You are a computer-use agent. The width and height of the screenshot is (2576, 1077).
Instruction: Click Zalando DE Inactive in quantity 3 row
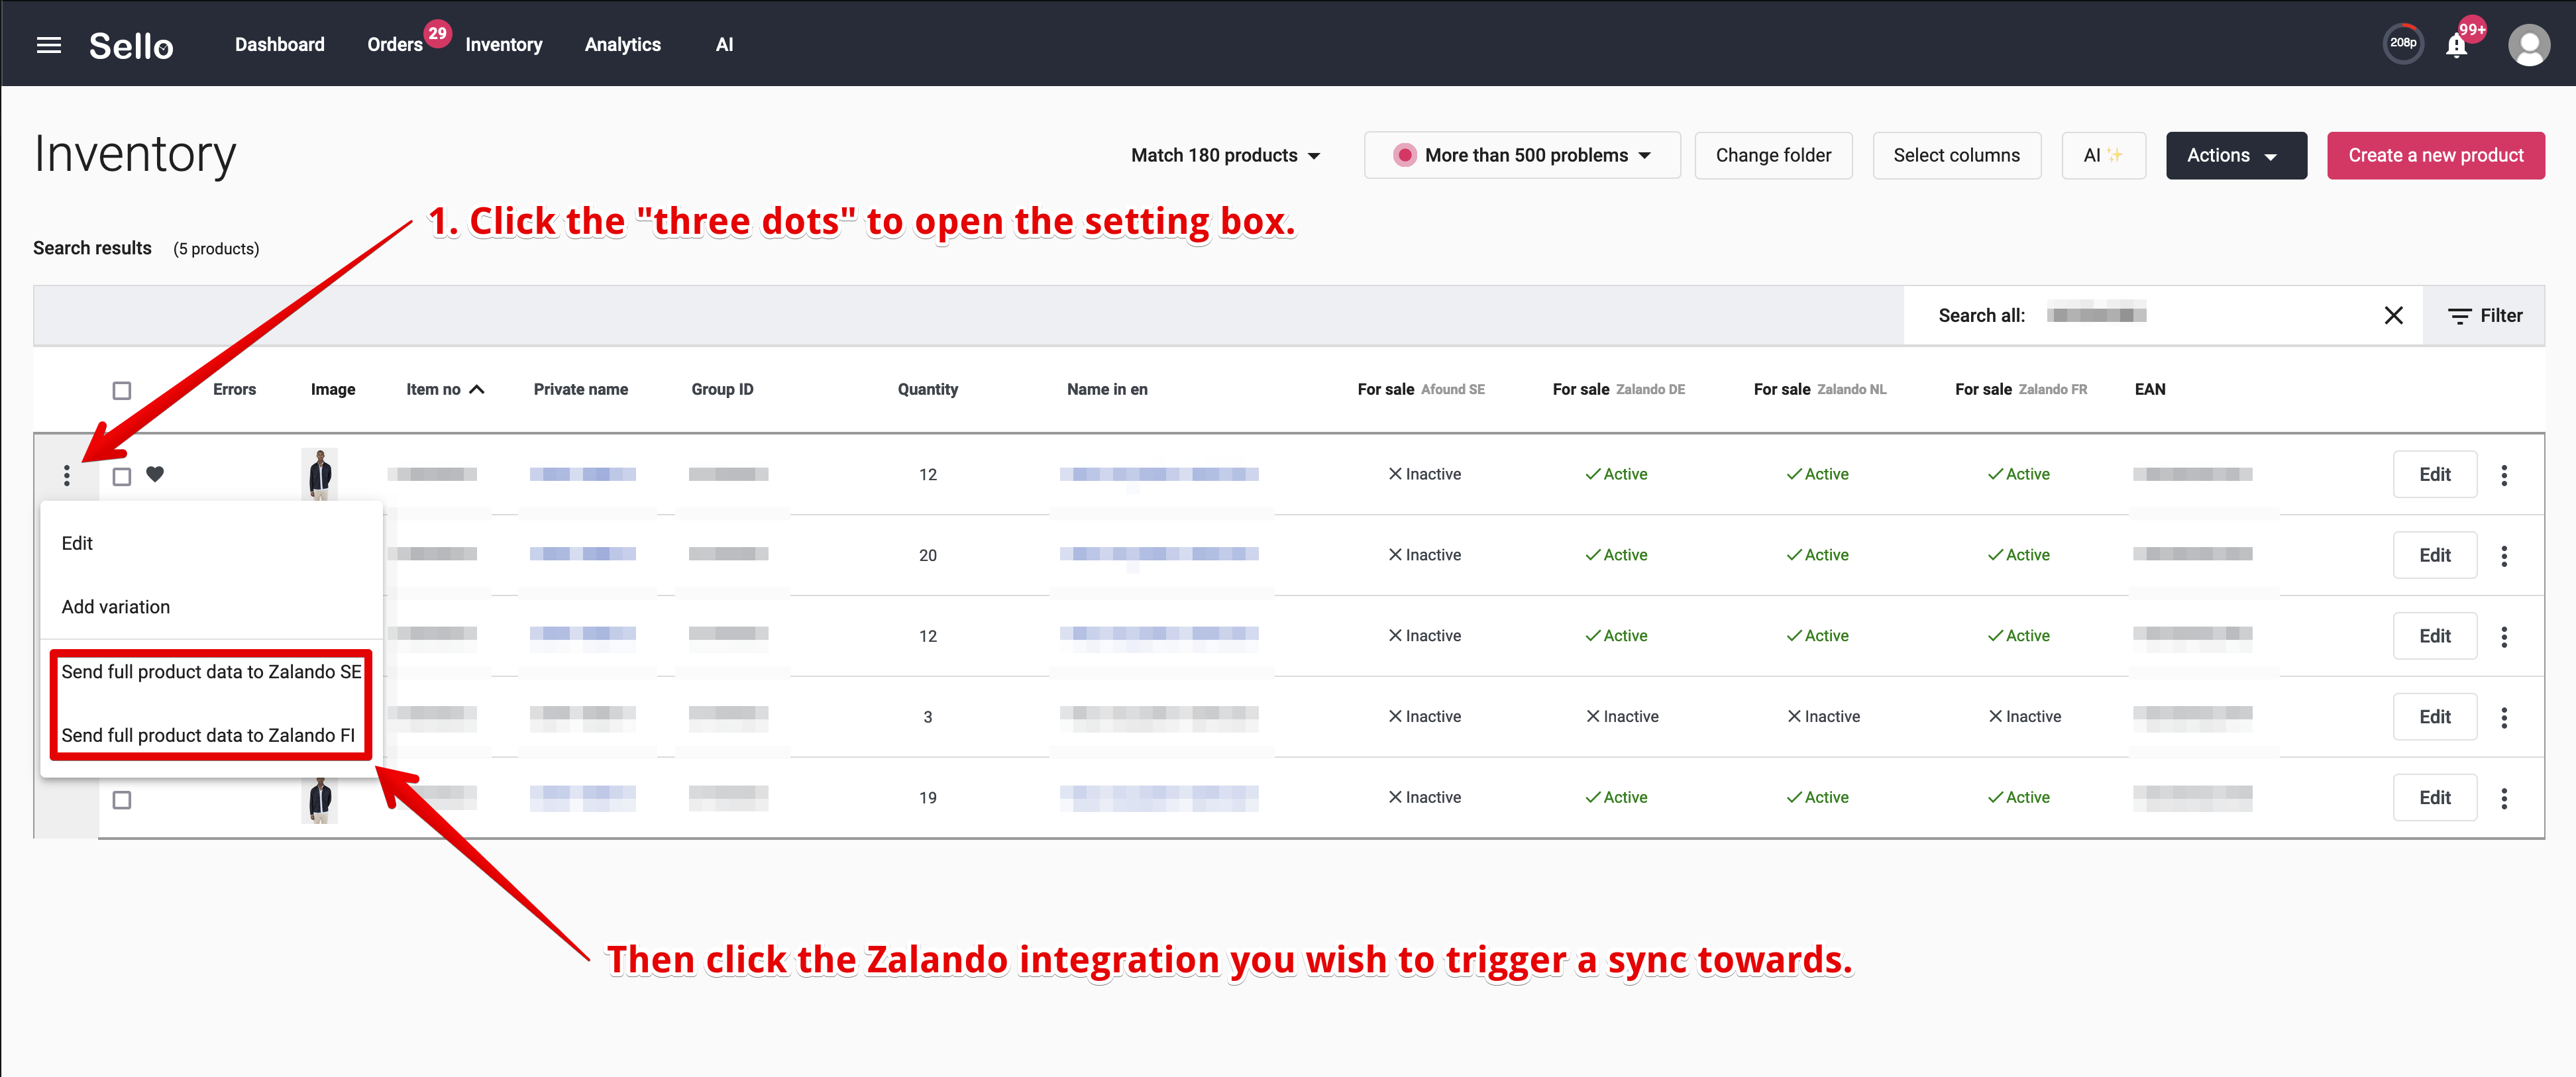[1622, 717]
